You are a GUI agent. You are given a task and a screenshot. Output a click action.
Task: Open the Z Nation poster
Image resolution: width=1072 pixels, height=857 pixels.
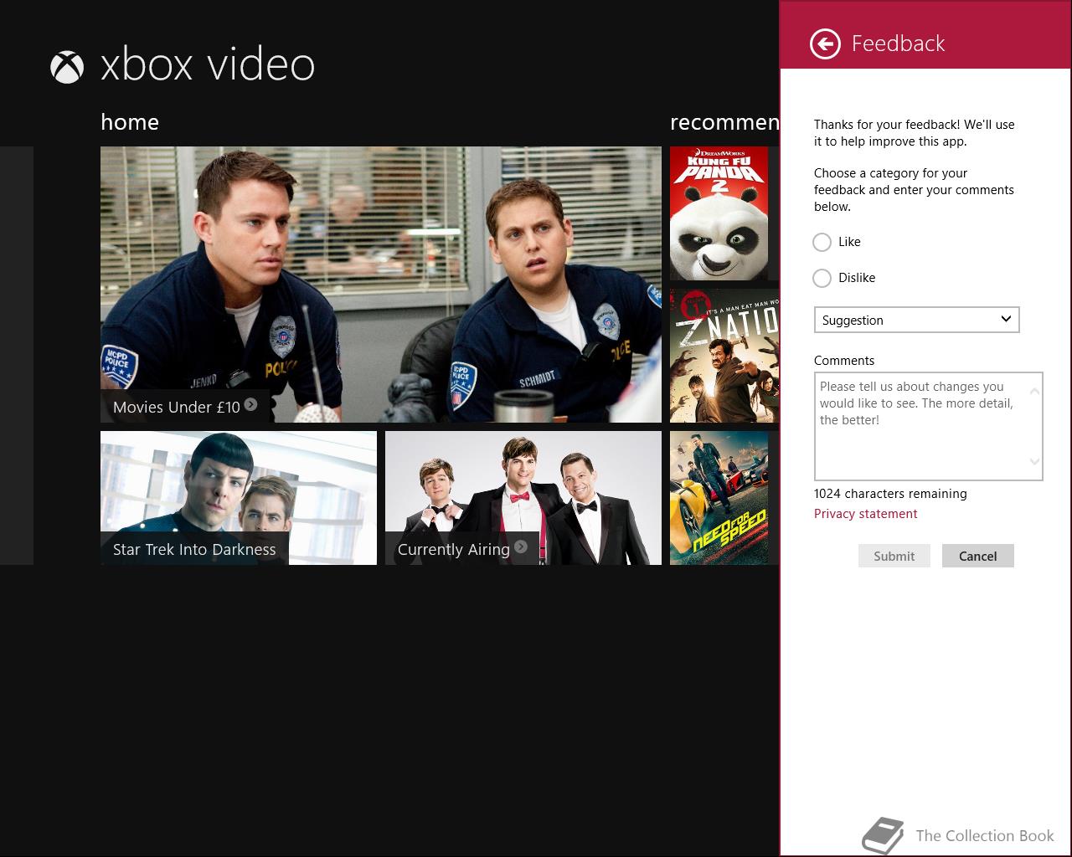pos(724,356)
